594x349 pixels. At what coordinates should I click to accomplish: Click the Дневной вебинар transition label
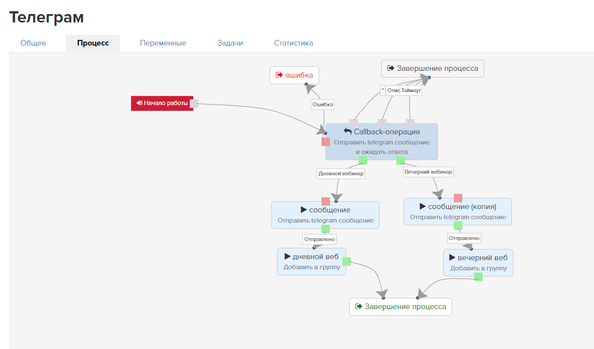(x=341, y=174)
